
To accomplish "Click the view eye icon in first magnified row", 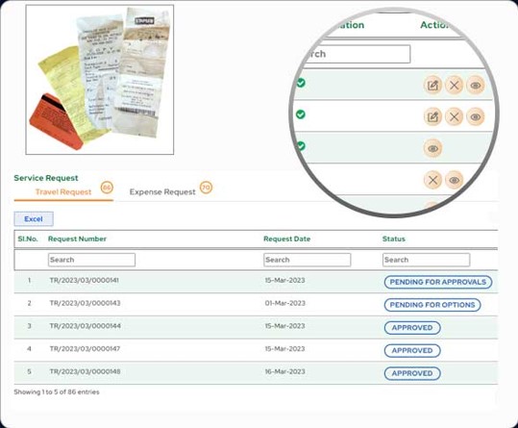I will pos(476,86).
